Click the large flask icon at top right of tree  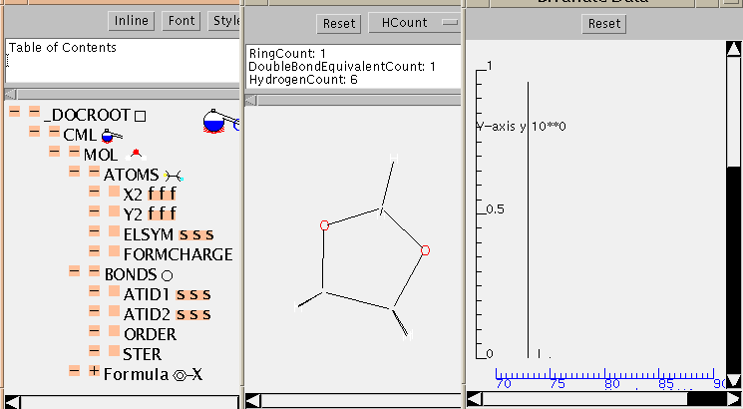[215, 121]
